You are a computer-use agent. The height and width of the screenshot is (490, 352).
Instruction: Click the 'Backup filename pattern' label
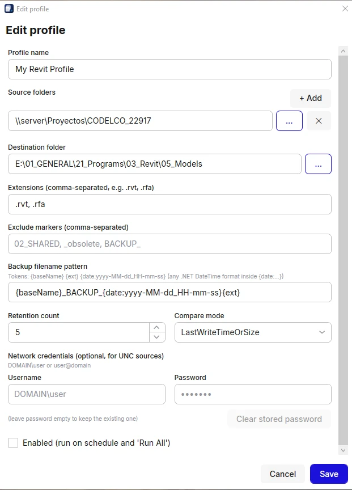tap(48, 266)
